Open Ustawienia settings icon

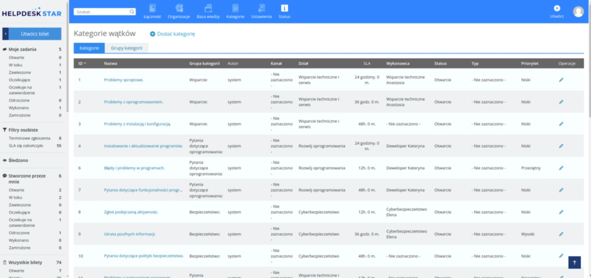261,8
